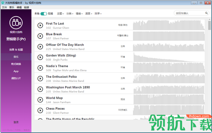Viewport: 212px width, 133px height.
Task: Select the title Chess Pieces
Action: tap(55, 109)
